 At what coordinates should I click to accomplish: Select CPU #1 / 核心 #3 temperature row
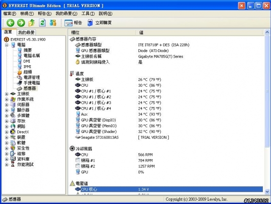coord(166,102)
